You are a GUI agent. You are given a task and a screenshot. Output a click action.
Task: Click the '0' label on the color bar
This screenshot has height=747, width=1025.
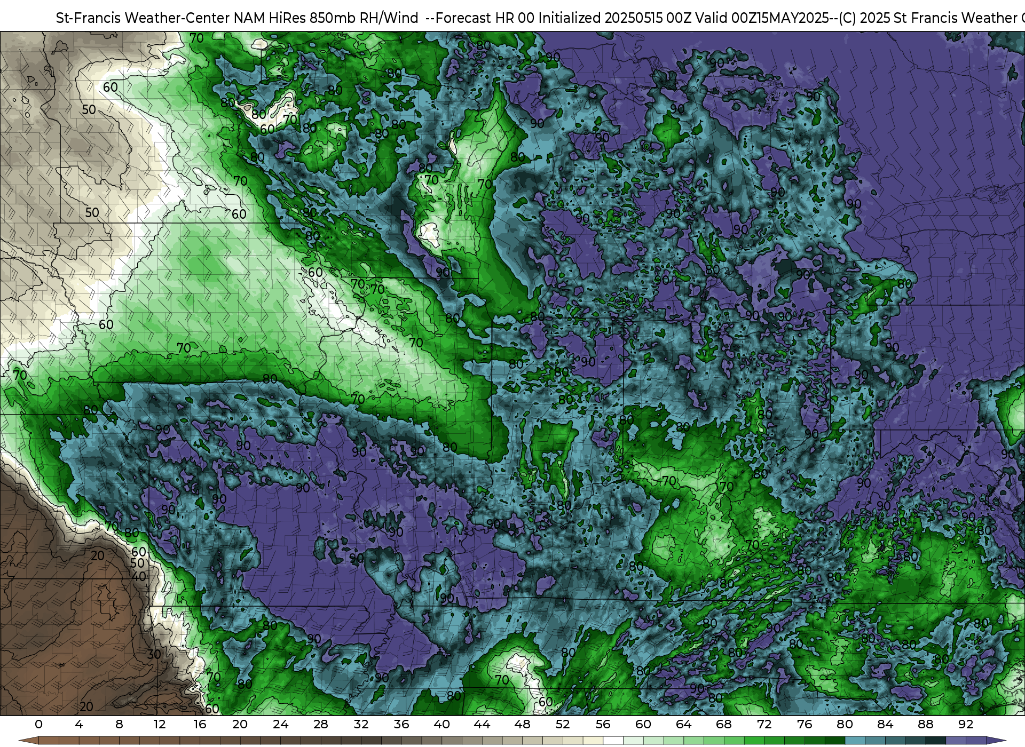tap(38, 724)
